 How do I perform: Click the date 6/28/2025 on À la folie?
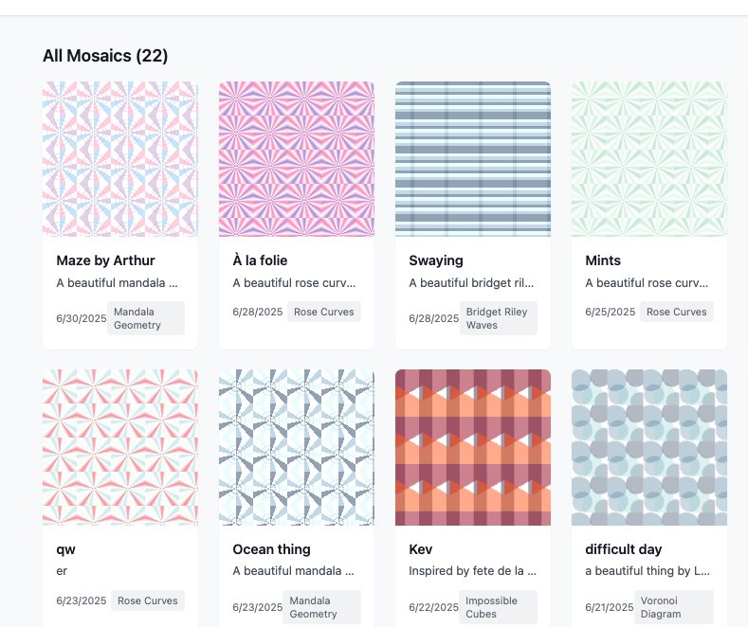click(258, 312)
